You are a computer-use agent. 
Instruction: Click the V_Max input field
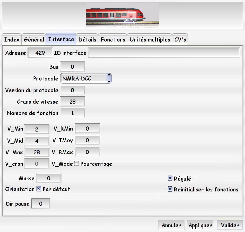(x=37, y=152)
